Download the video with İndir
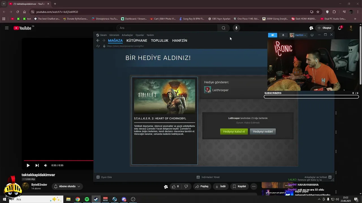The height and width of the screenshot is (203, 362). point(220,186)
